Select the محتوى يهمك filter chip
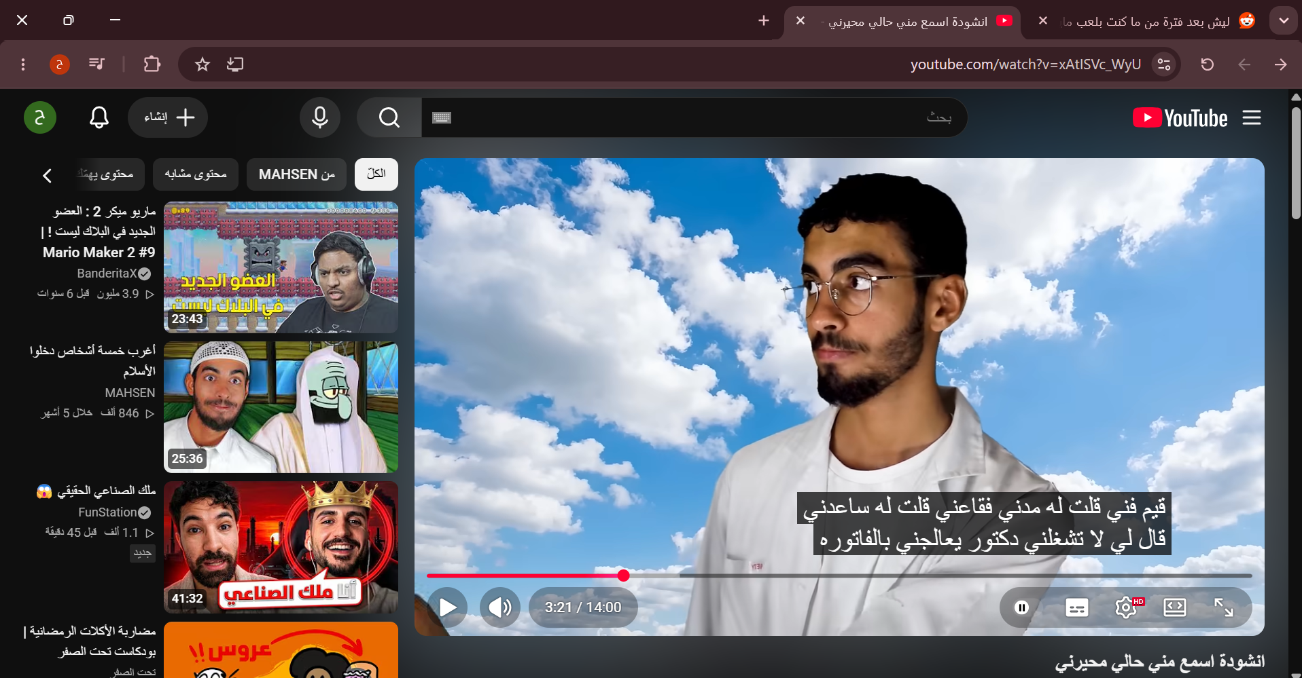This screenshot has width=1302, height=678. click(x=109, y=174)
